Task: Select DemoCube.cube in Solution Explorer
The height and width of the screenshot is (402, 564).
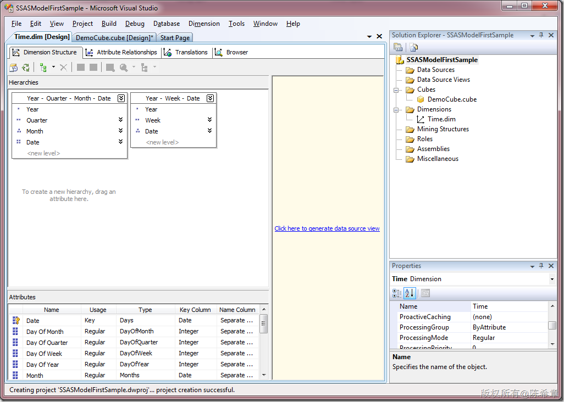Action: (452, 99)
